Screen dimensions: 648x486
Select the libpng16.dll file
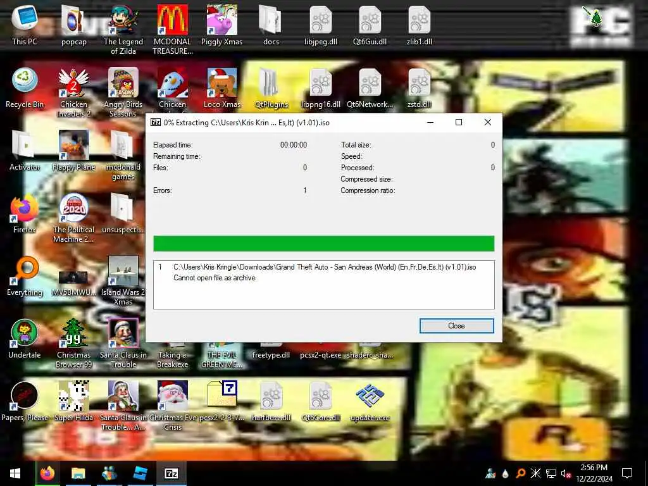tap(321, 87)
